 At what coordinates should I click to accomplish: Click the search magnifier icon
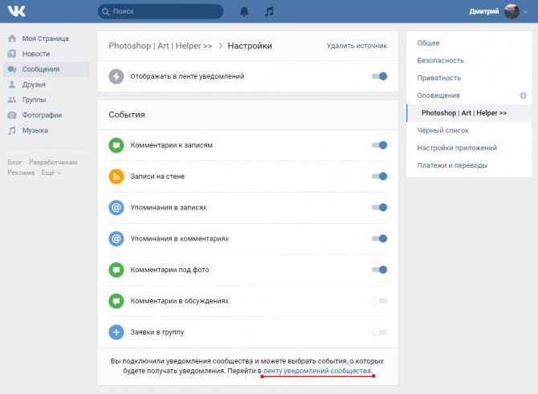pos(106,11)
